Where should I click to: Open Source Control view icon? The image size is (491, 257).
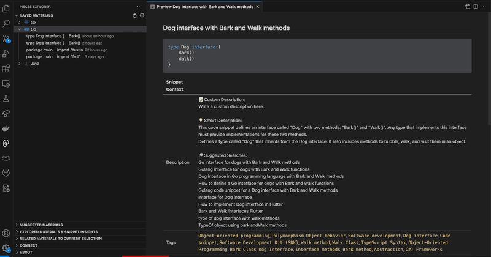pos(6,39)
